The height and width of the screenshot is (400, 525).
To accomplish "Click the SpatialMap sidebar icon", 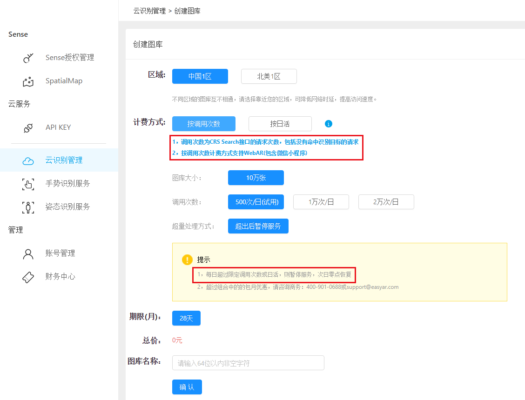I will (28, 80).
